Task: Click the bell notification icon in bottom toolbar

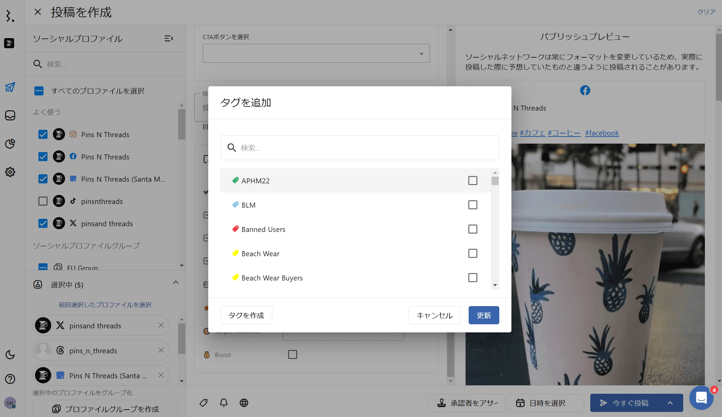Action: (x=224, y=403)
